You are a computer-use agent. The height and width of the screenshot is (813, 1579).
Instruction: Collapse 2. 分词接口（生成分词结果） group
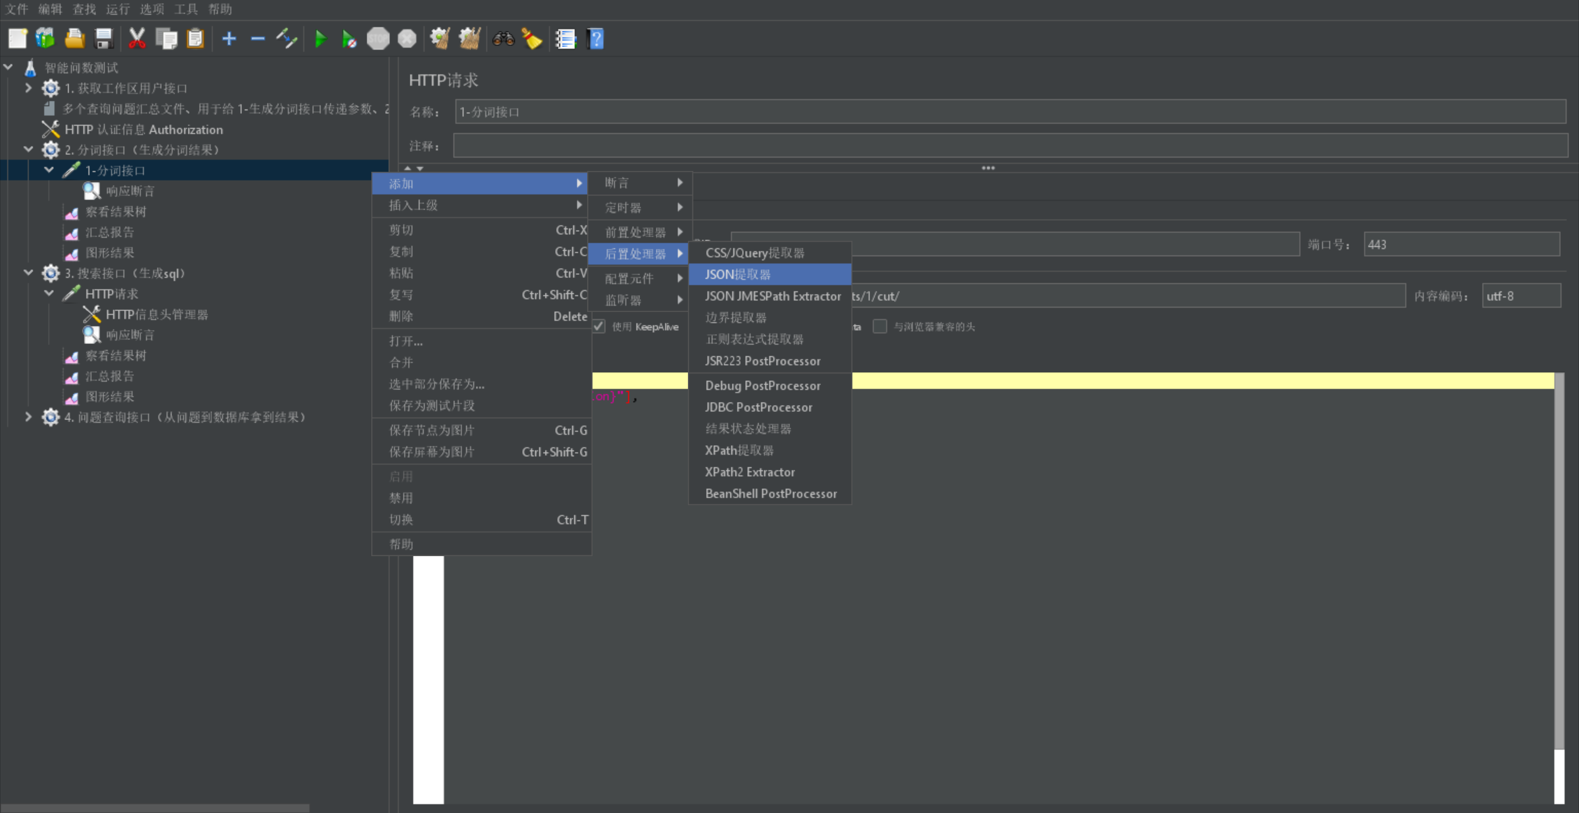28,149
